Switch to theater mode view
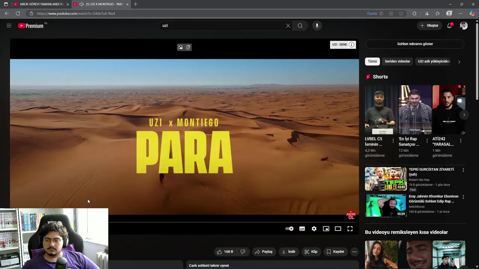Screen dimensions: 479x269 338,229
